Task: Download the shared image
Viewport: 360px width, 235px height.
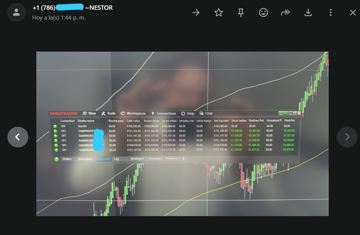Action: click(308, 13)
